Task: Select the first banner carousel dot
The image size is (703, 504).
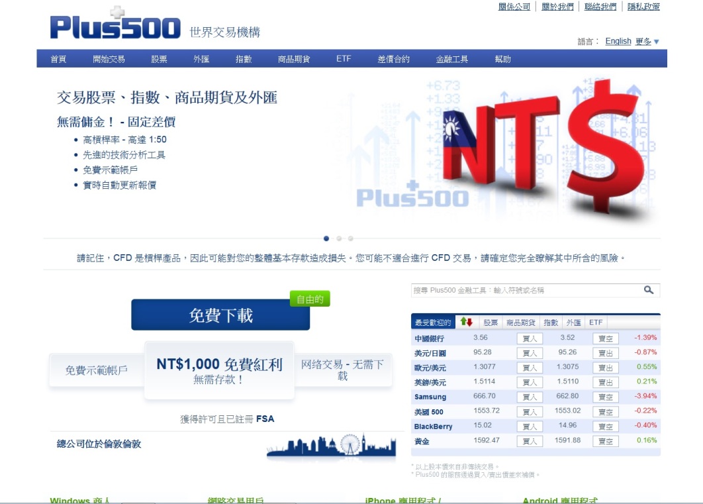Action: [326, 238]
